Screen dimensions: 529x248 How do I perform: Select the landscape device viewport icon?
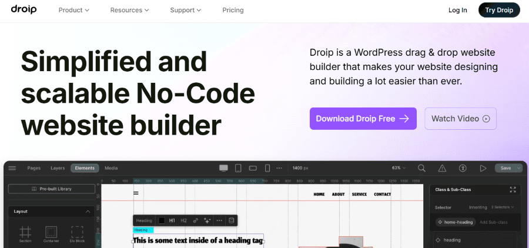253,168
